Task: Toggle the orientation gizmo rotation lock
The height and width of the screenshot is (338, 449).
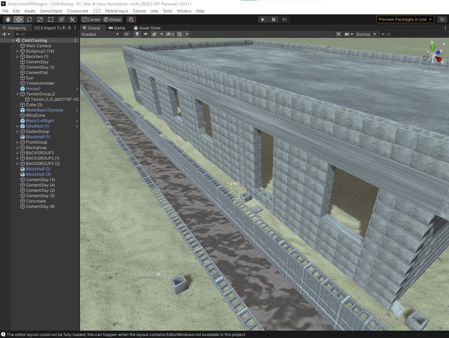Action: (x=443, y=43)
